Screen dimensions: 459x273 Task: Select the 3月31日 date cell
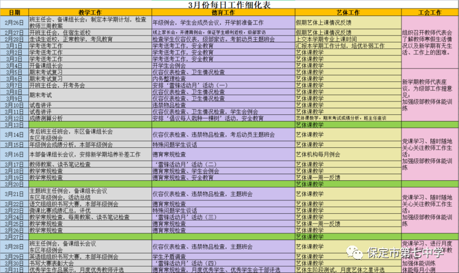pos(13,268)
